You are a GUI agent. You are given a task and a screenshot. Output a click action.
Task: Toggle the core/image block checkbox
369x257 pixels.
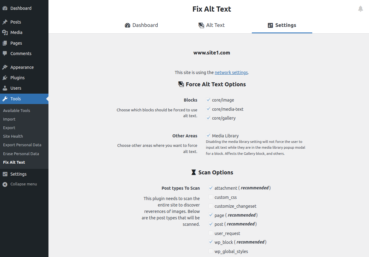[208, 100]
